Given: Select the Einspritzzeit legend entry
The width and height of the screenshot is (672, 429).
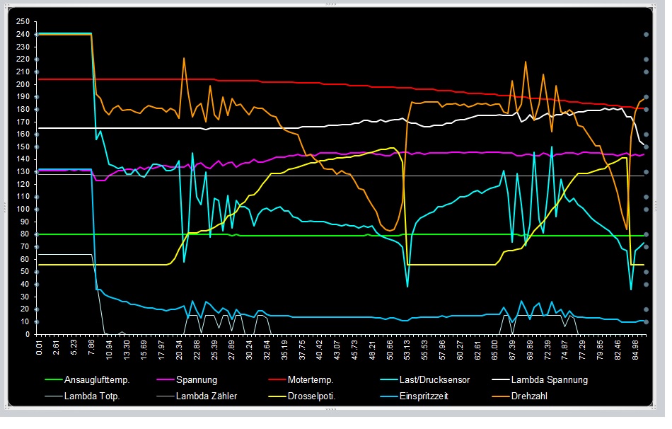Looking at the screenshot, I should pos(425,396).
